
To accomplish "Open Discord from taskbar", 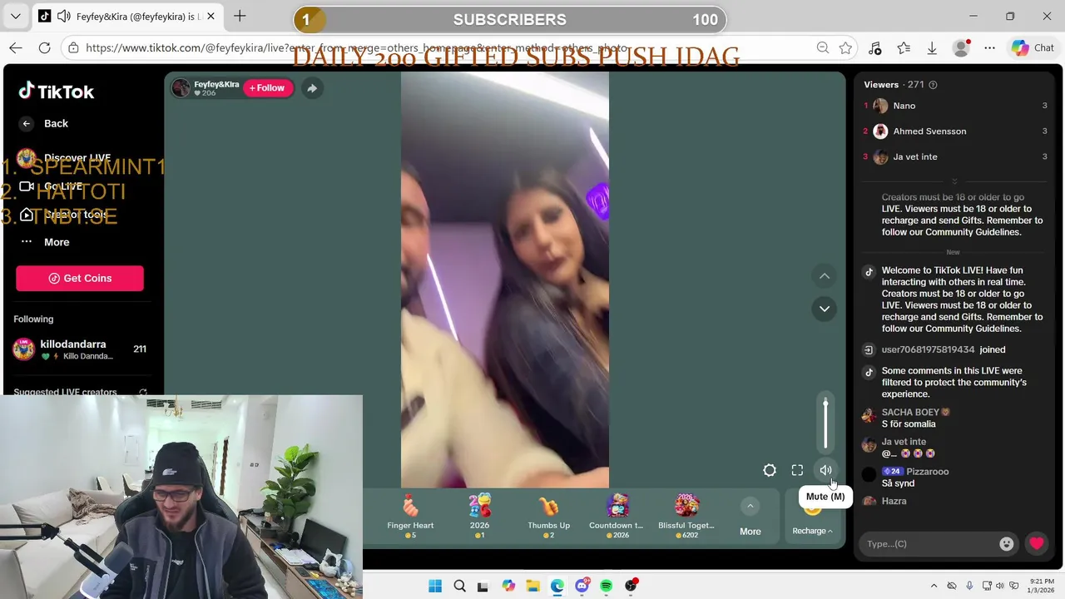I will click(582, 586).
